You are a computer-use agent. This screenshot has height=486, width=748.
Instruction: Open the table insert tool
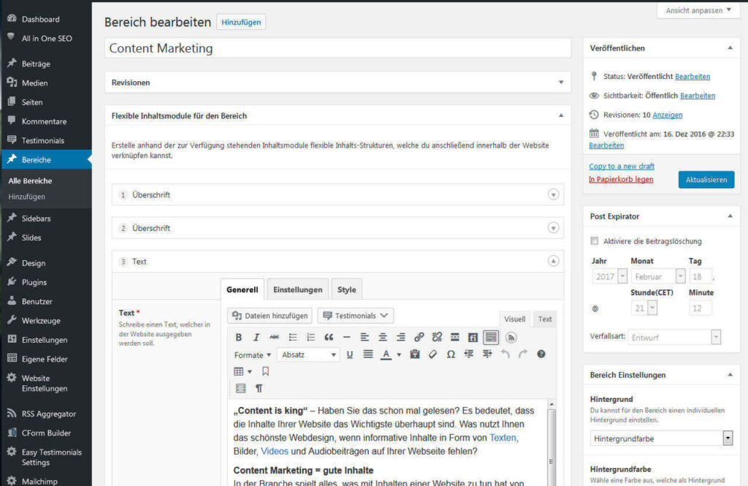(238, 370)
